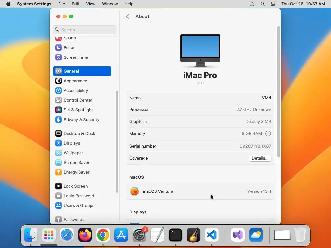Open Control Center settings
Viewport: 331px width, 248px height.
tap(82, 100)
